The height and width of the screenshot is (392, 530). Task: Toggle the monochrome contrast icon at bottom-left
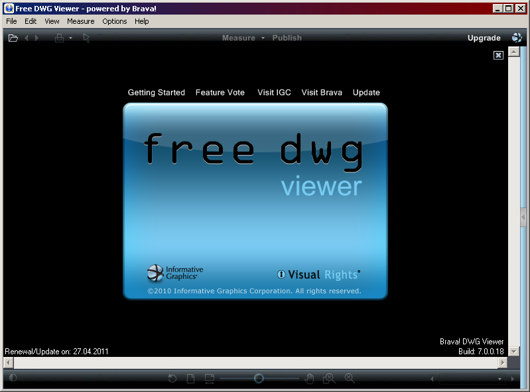13,378
